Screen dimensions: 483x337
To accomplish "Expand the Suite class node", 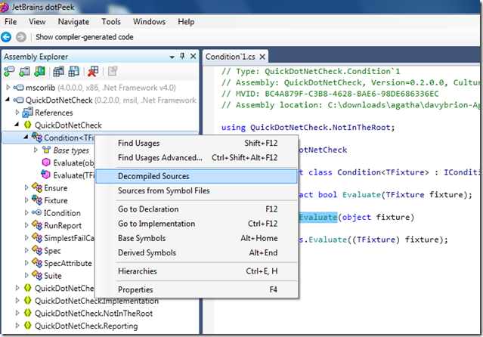I will click(x=26, y=275).
